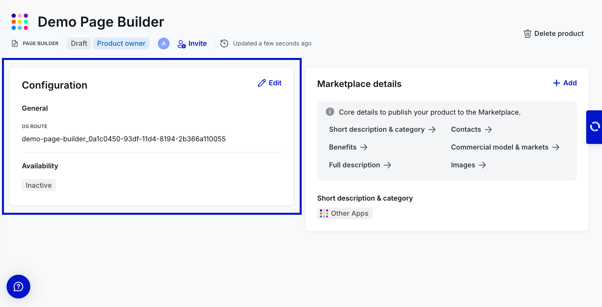
Task: Delete the product
Action: [554, 34]
